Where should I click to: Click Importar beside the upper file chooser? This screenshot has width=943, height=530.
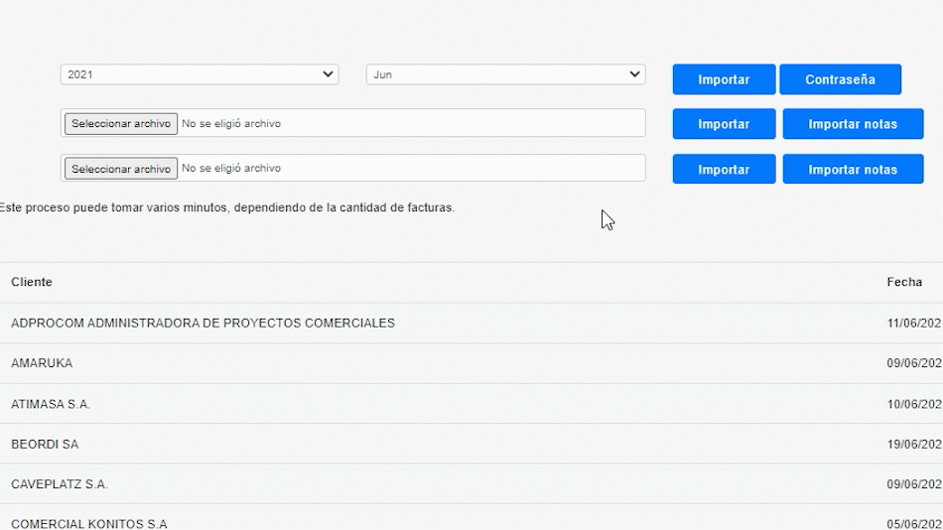(x=724, y=124)
